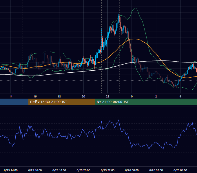This screenshot has height=173, width=197.
Task: Click the hour 0 axis label
Action: pyautogui.click(x=132, y=97)
